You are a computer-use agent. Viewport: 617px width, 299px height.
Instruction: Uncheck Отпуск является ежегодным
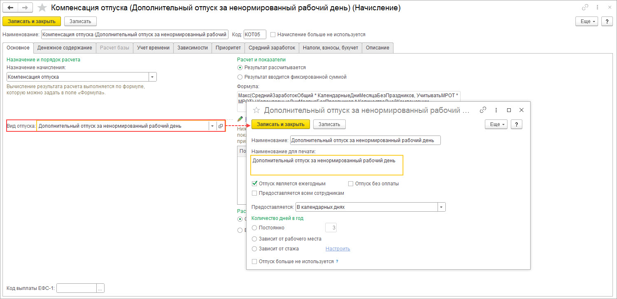coord(254,184)
